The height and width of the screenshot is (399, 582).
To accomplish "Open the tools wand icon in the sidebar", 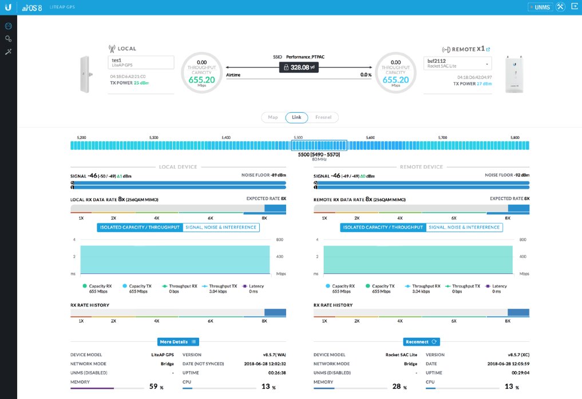I will click(x=8, y=52).
